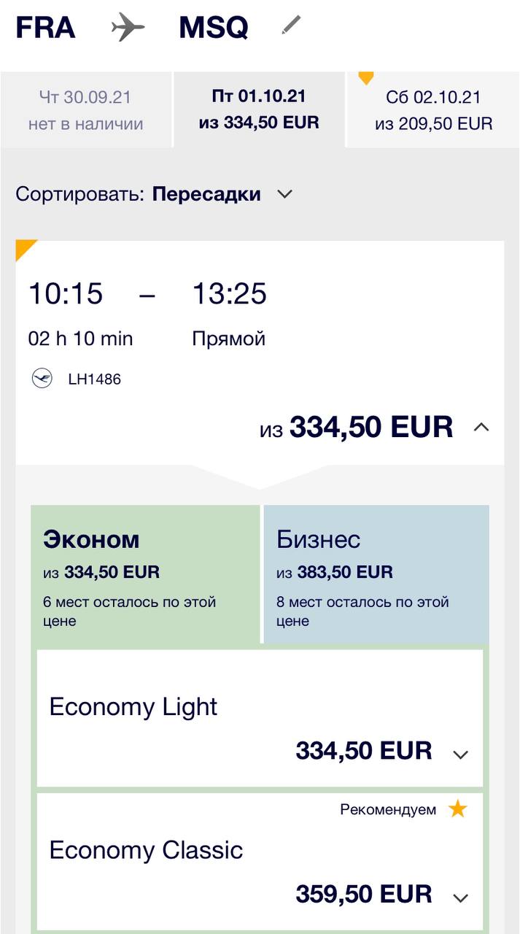Expand Economy Classic fare chevron
Viewport: 520px width, 934px height.
[460, 898]
